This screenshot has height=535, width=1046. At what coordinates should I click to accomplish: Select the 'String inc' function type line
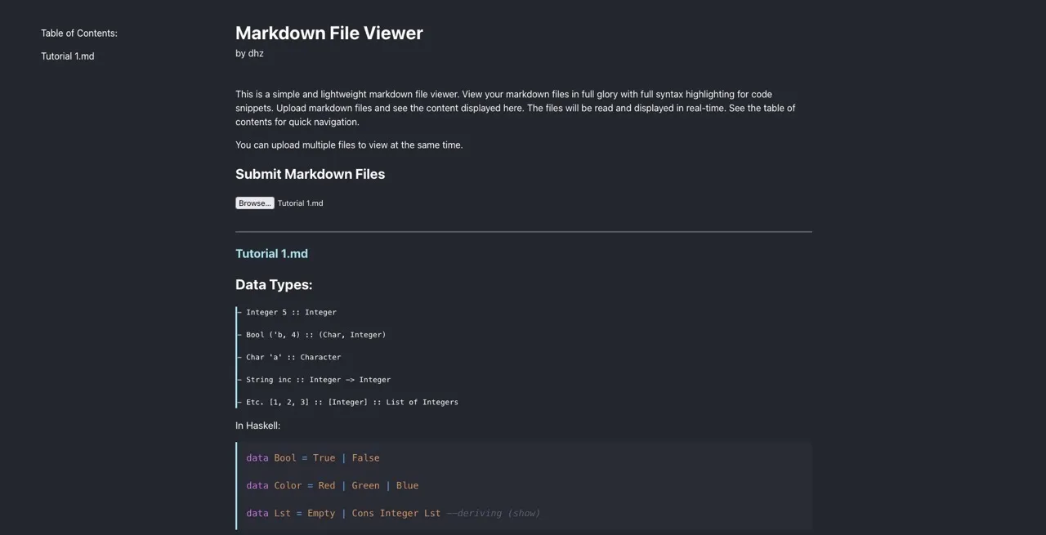click(x=318, y=380)
